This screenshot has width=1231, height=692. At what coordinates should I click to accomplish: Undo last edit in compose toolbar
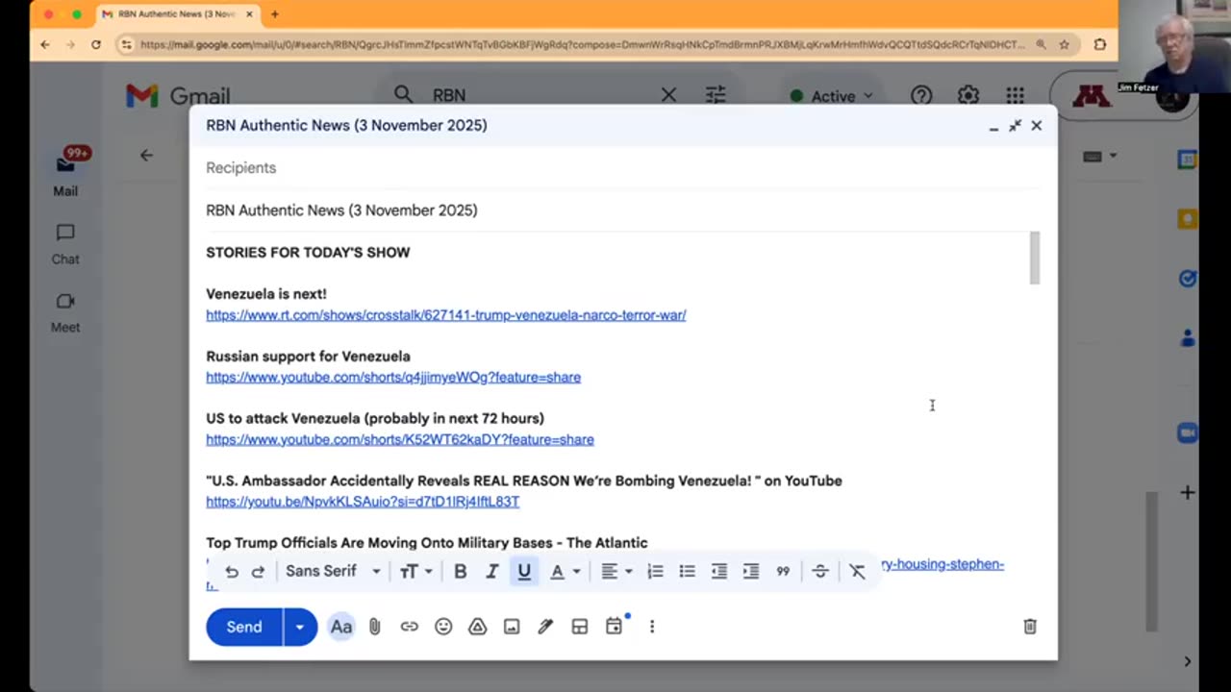232,571
